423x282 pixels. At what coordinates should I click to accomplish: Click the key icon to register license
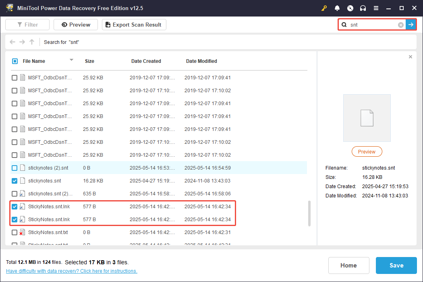[324, 8]
